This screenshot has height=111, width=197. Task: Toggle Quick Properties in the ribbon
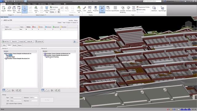pyautogui.click(x=90, y=10)
